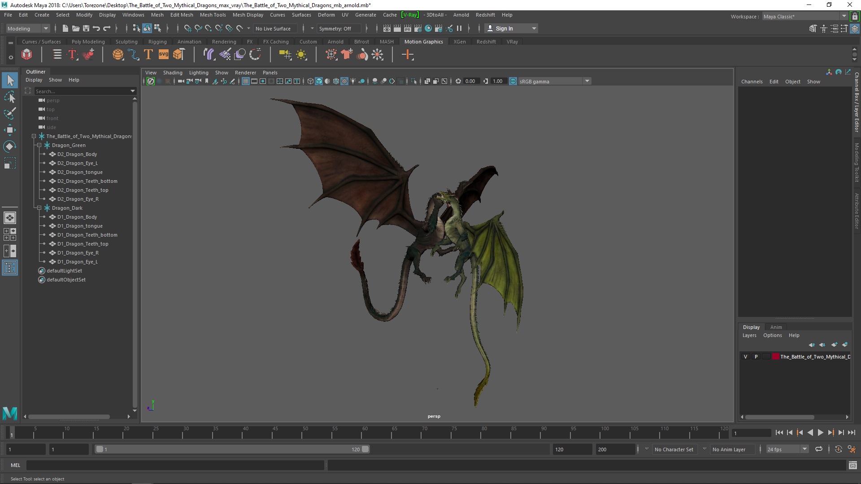The height and width of the screenshot is (484, 861).
Task: Switch to the Rigging shelf tab
Action: 157,42
